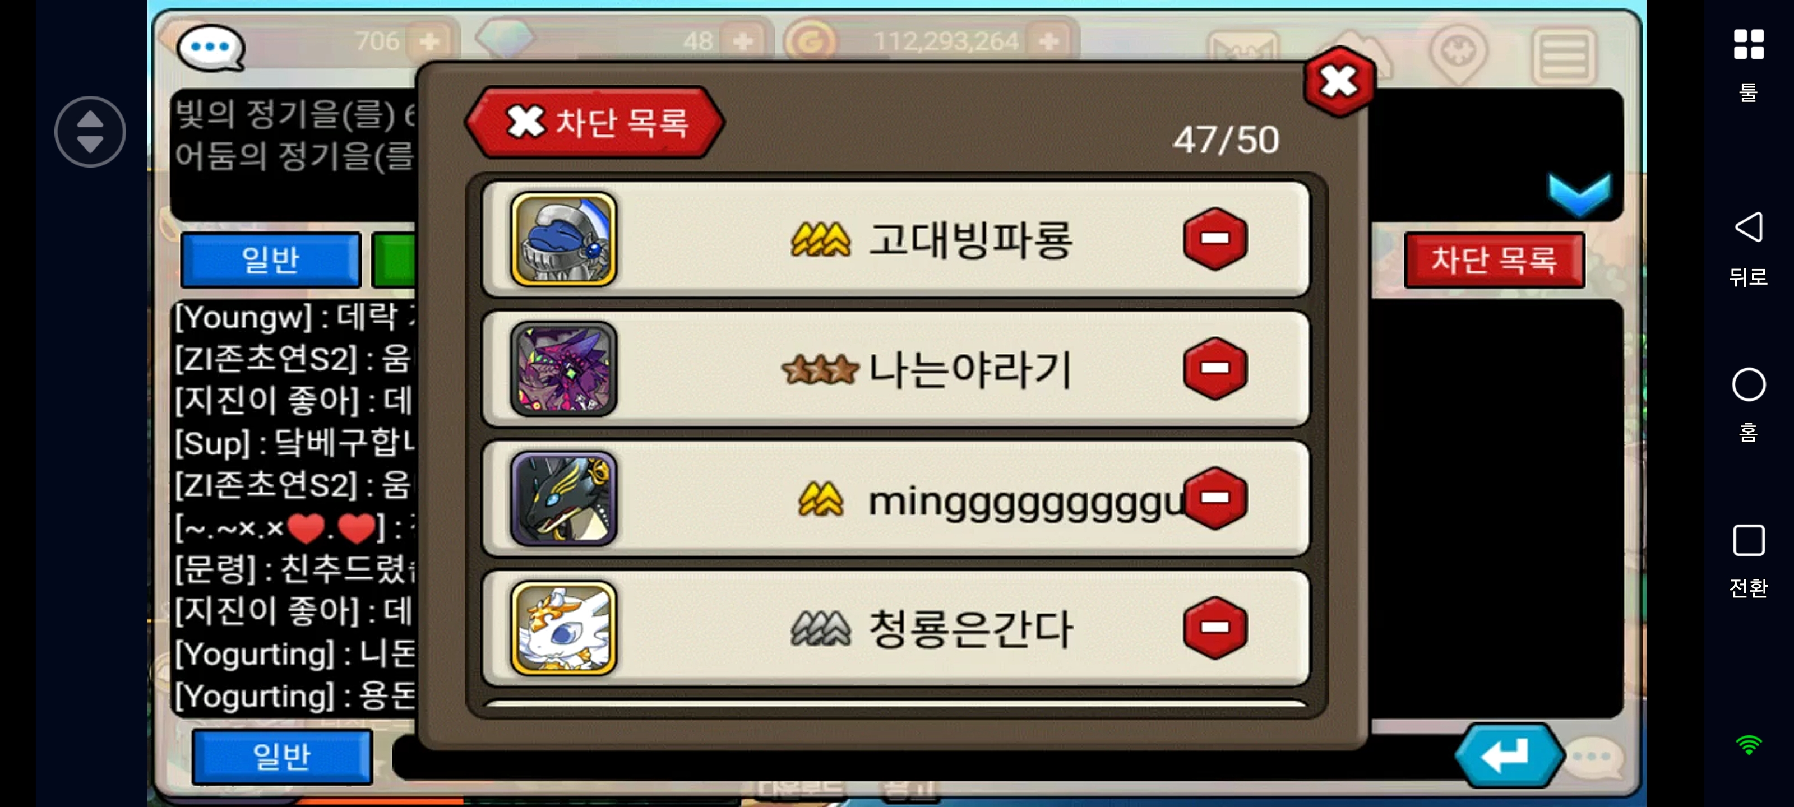The image size is (1794, 807).
Task: Go to home circle button 홈
Action: 1748,404
